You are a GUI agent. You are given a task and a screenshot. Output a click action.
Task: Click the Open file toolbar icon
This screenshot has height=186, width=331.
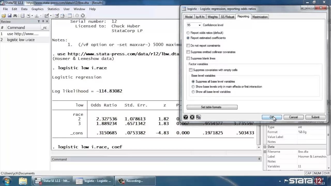point(4,16)
